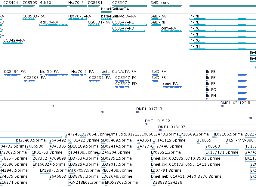Open the Ih-RH transcript label
Screen dimensions: 256x187
pos(194,46)
